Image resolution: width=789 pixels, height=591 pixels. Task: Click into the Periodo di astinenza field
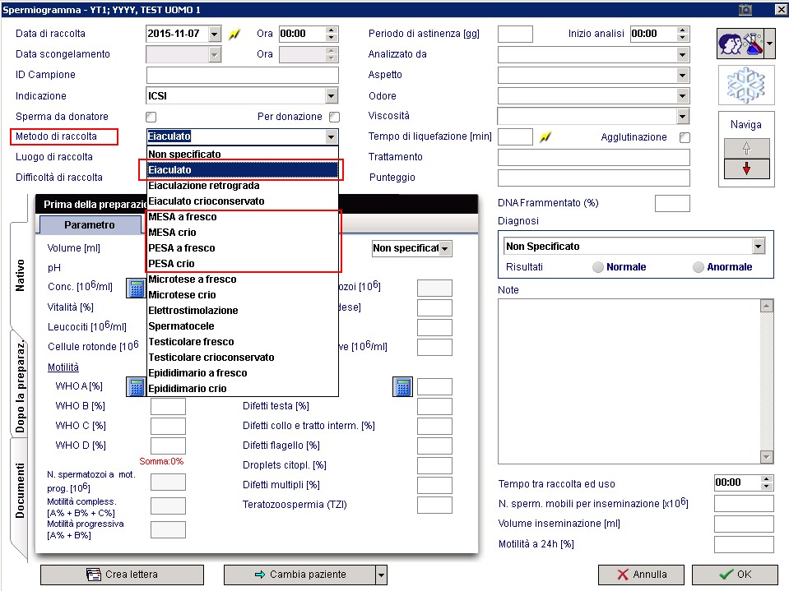tap(515, 35)
